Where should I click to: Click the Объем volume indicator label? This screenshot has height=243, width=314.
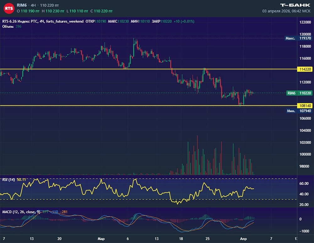(x=8, y=26)
